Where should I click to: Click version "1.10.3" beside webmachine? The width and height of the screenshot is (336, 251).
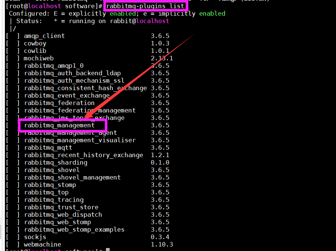point(162,244)
